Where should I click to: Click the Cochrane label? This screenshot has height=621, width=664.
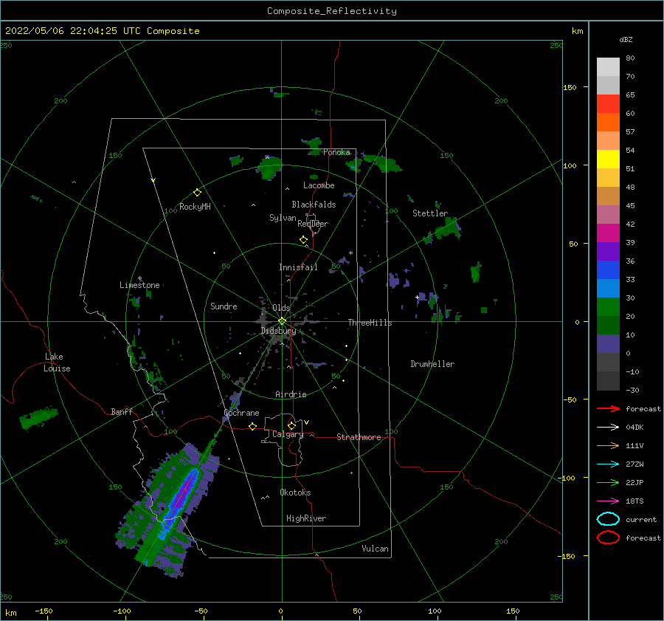(x=241, y=413)
